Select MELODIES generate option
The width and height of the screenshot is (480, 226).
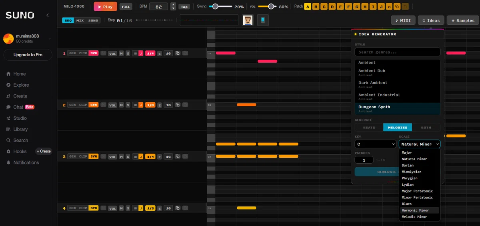[x=398, y=127]
